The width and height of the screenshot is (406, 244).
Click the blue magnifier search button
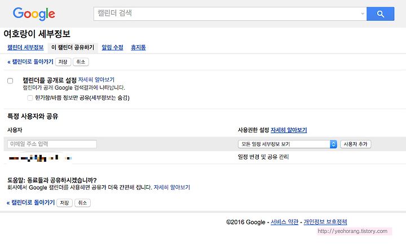pos(381,14)
